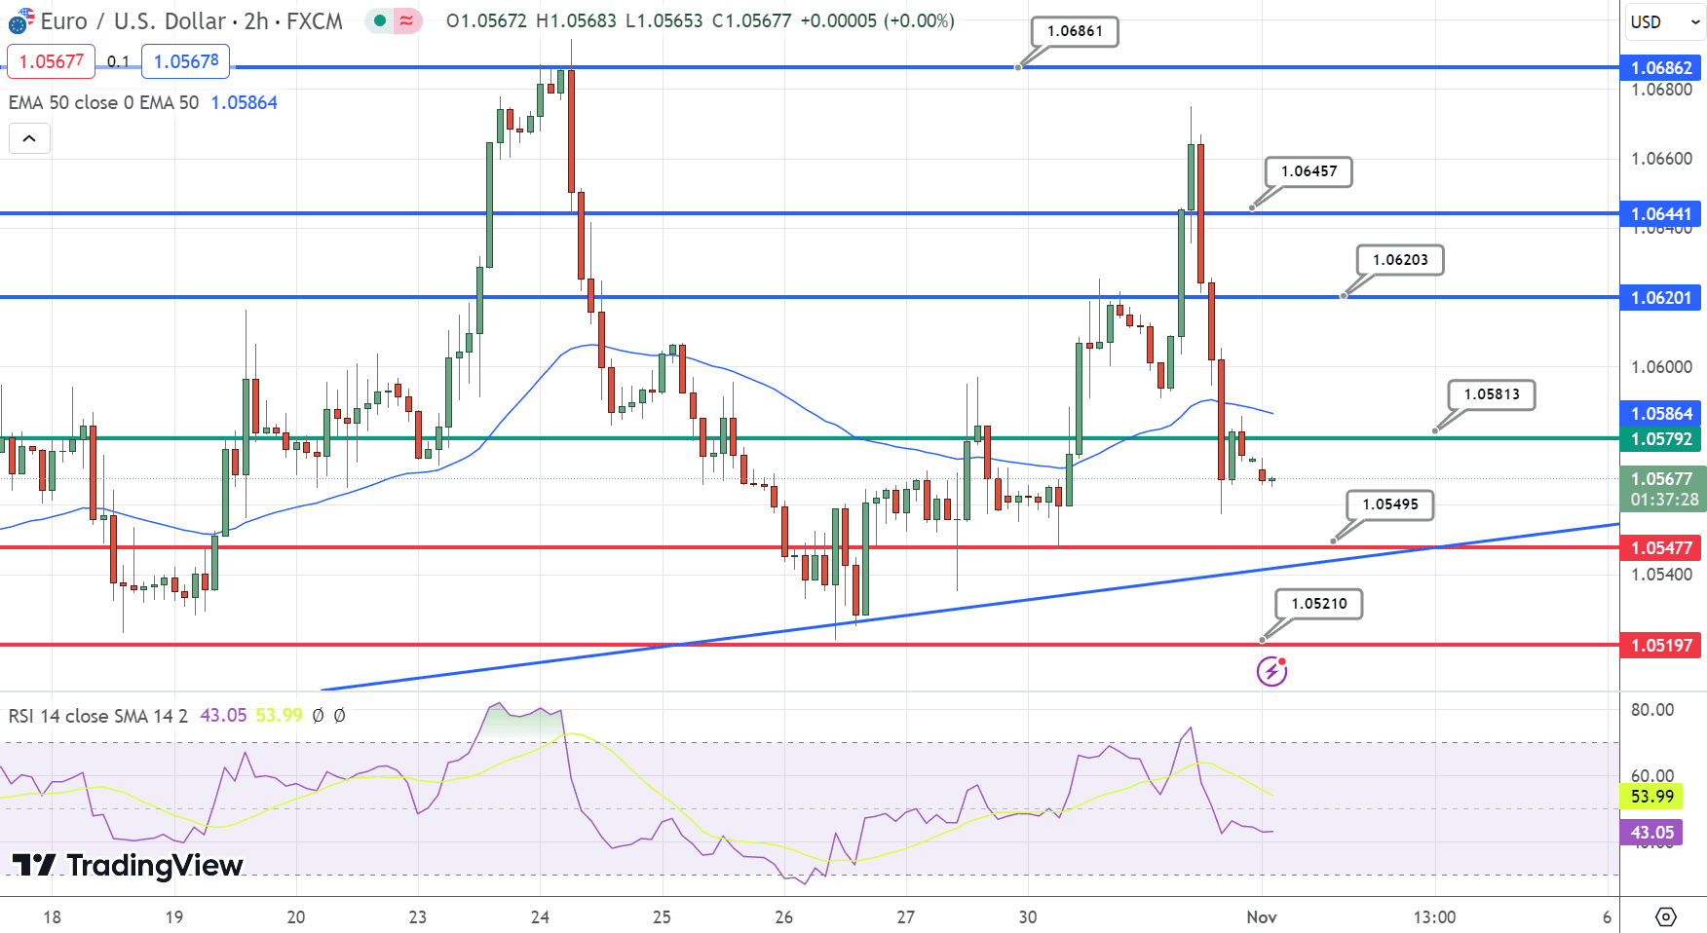Click the 1.06441 price axis tag
1707x933 pixels.
(1661, 213)
